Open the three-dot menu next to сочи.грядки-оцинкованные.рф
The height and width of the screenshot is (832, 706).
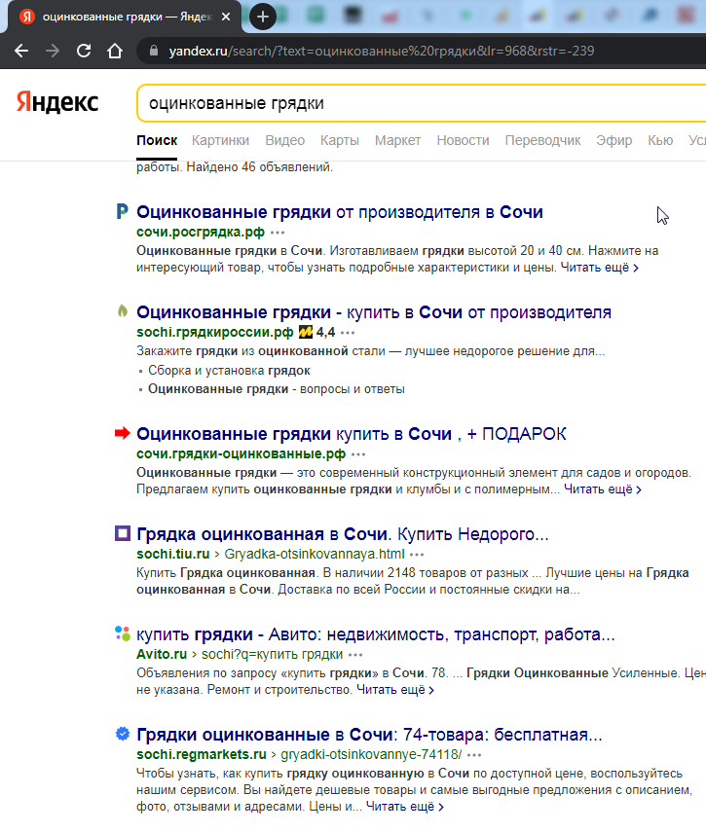click(x=358, y=454)
